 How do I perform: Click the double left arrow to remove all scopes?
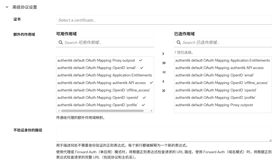pyautogui.click(x=164, y=72)
